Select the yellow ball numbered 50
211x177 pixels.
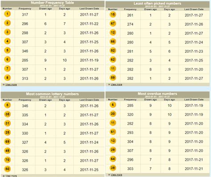coord(7,169)
